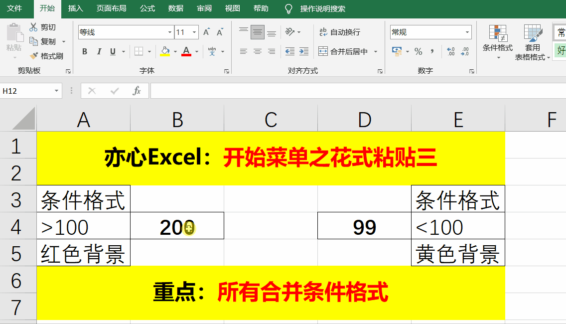Switch to the Page Layout (页面布局) tab
566x324 pixels.
111,8
